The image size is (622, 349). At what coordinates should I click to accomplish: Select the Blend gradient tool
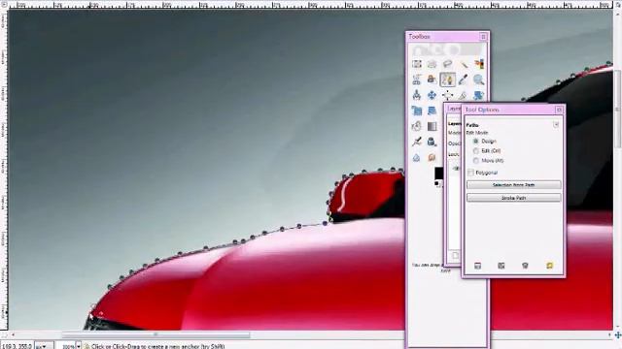point(432,126)
